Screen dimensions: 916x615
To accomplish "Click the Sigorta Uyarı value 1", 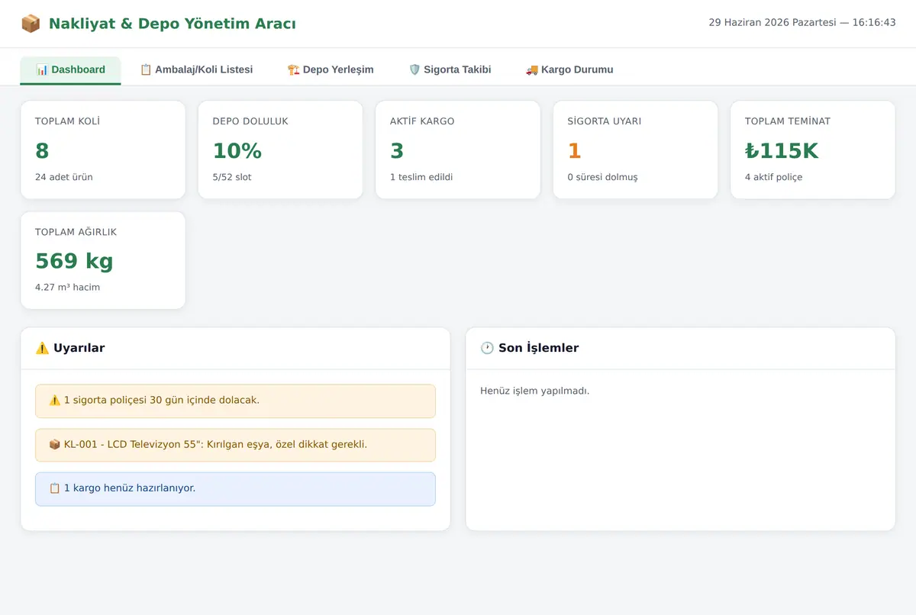I will point(574,151).
